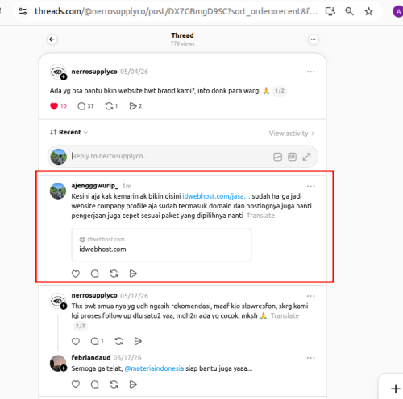Open the Recent sort order dropdown
The image size is (403, 399).
69,132
